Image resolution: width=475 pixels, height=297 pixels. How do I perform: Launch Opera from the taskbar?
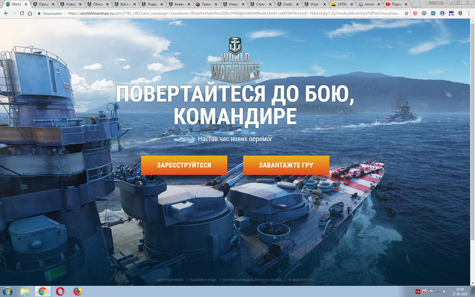coord(60,292)
